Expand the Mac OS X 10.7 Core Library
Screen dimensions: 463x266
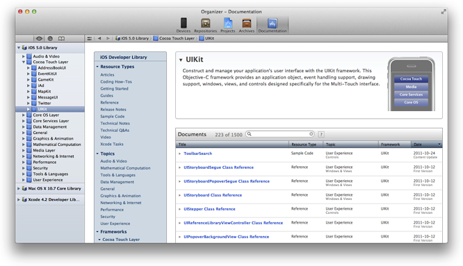coord(19,188)
